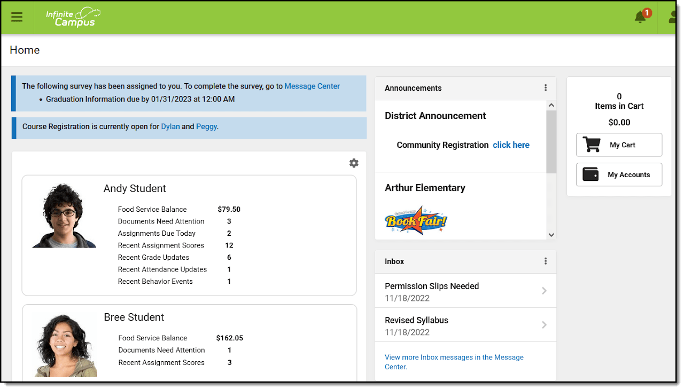
Task: Click the wallet icon on My Accounts
Action: [590, 174]
